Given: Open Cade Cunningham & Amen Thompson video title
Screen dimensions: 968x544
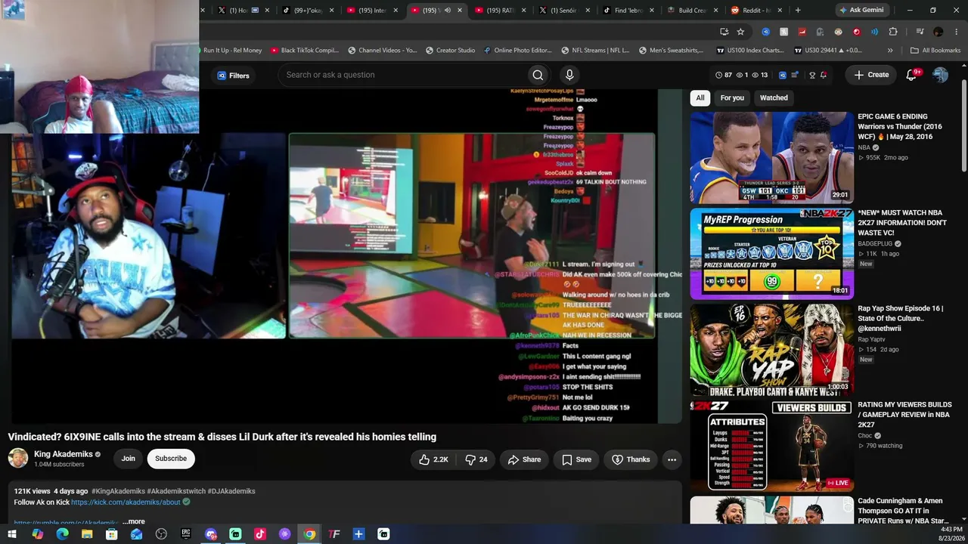Looking at the screenshot, I should [903, 511].
